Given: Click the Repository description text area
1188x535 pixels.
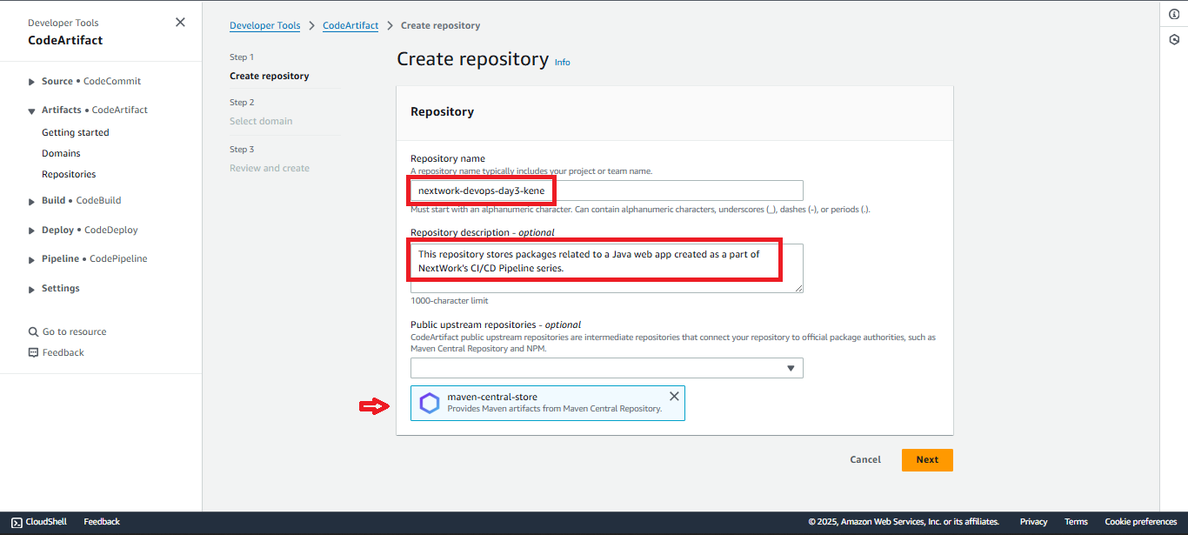Looking at the screenshot, I should coord(606,268).
